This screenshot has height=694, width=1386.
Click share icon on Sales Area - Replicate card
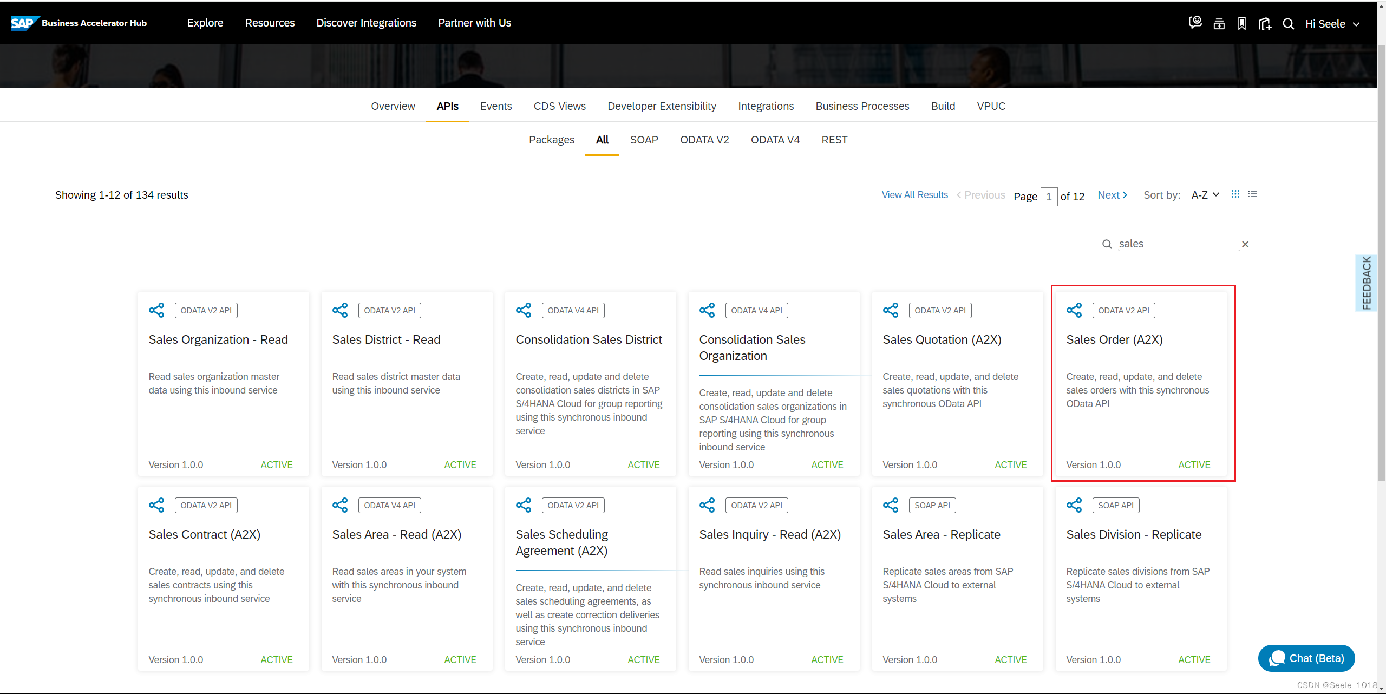point(891,505)
